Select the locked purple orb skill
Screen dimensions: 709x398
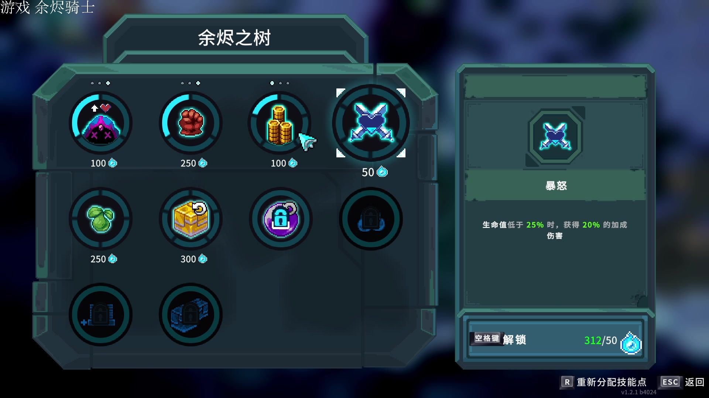pyautogui.click(x=280, y=219)
